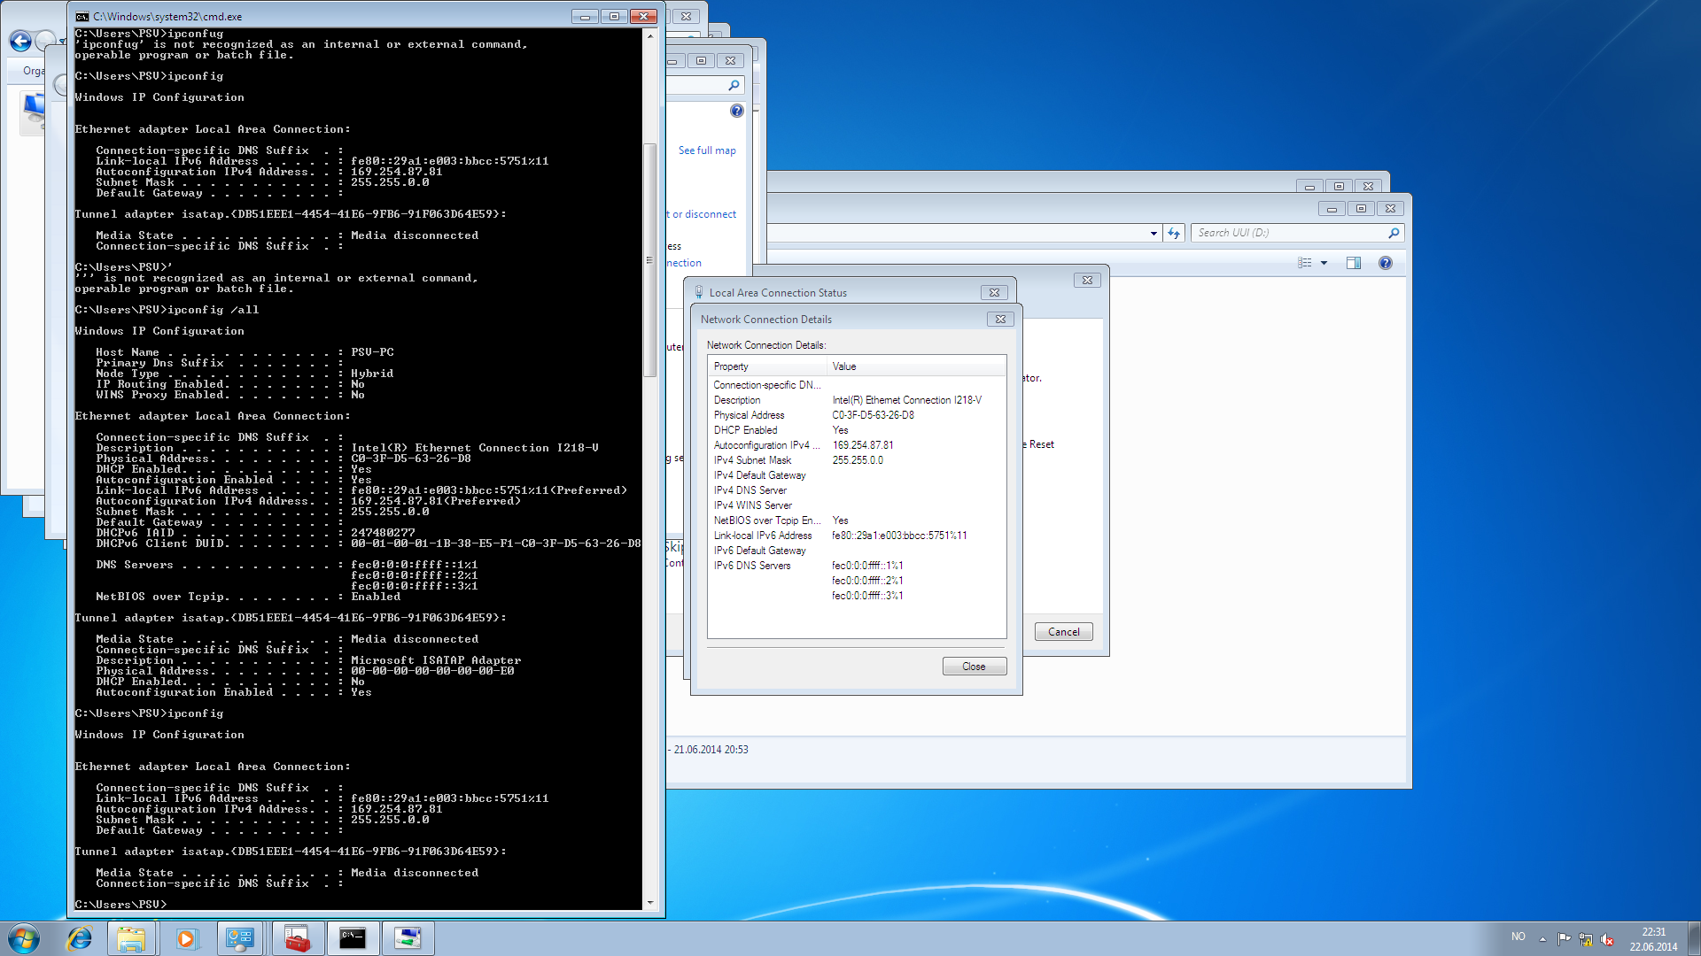Click the Value column header
Viewport: 1701px width, 956px height.
(916, 366)
